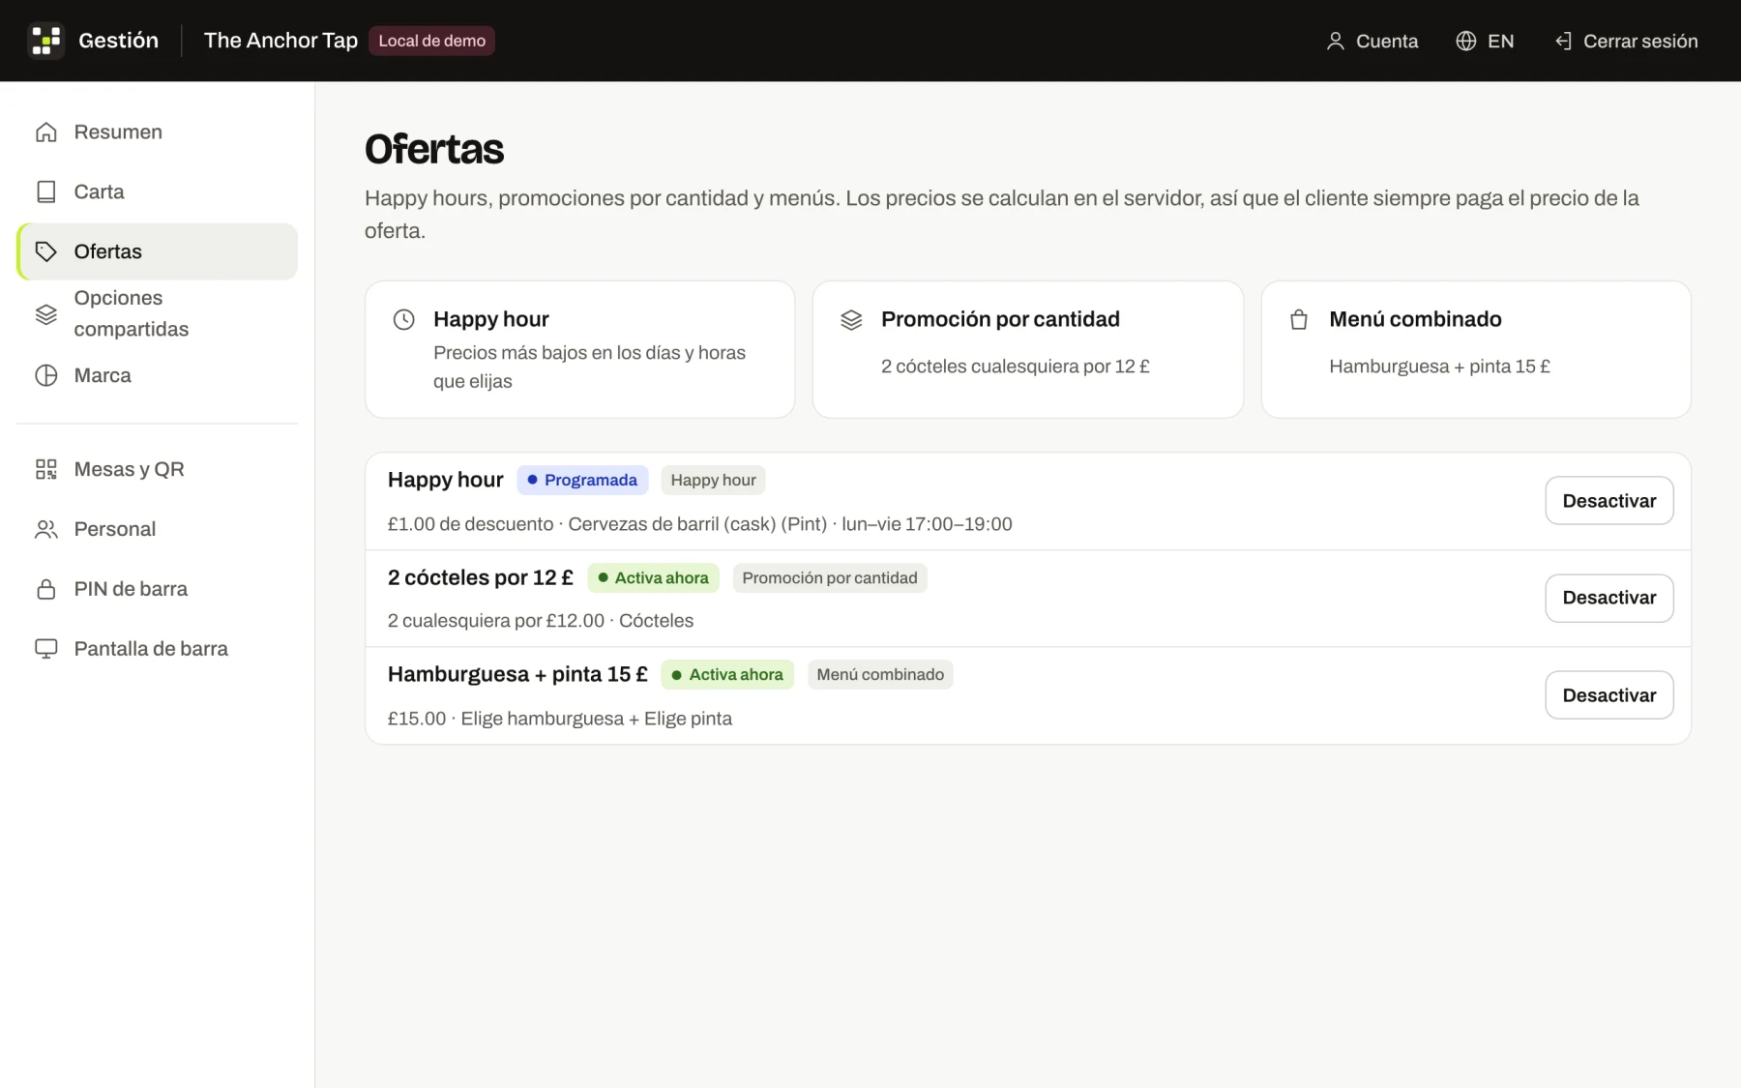1741x1088 pixels.
Task: Open Mesas y QR
Action: click(x=157, y=469)
